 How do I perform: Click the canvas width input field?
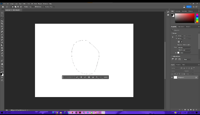(x=180, y=36)
